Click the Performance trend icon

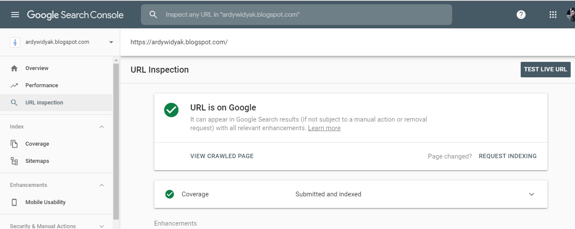pyautogui.click(x=14, y=85)
